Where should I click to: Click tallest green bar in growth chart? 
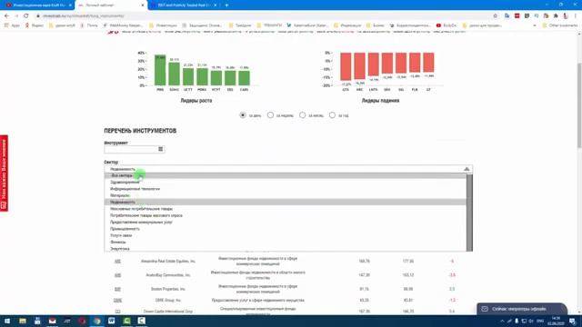tap(160, 70)
